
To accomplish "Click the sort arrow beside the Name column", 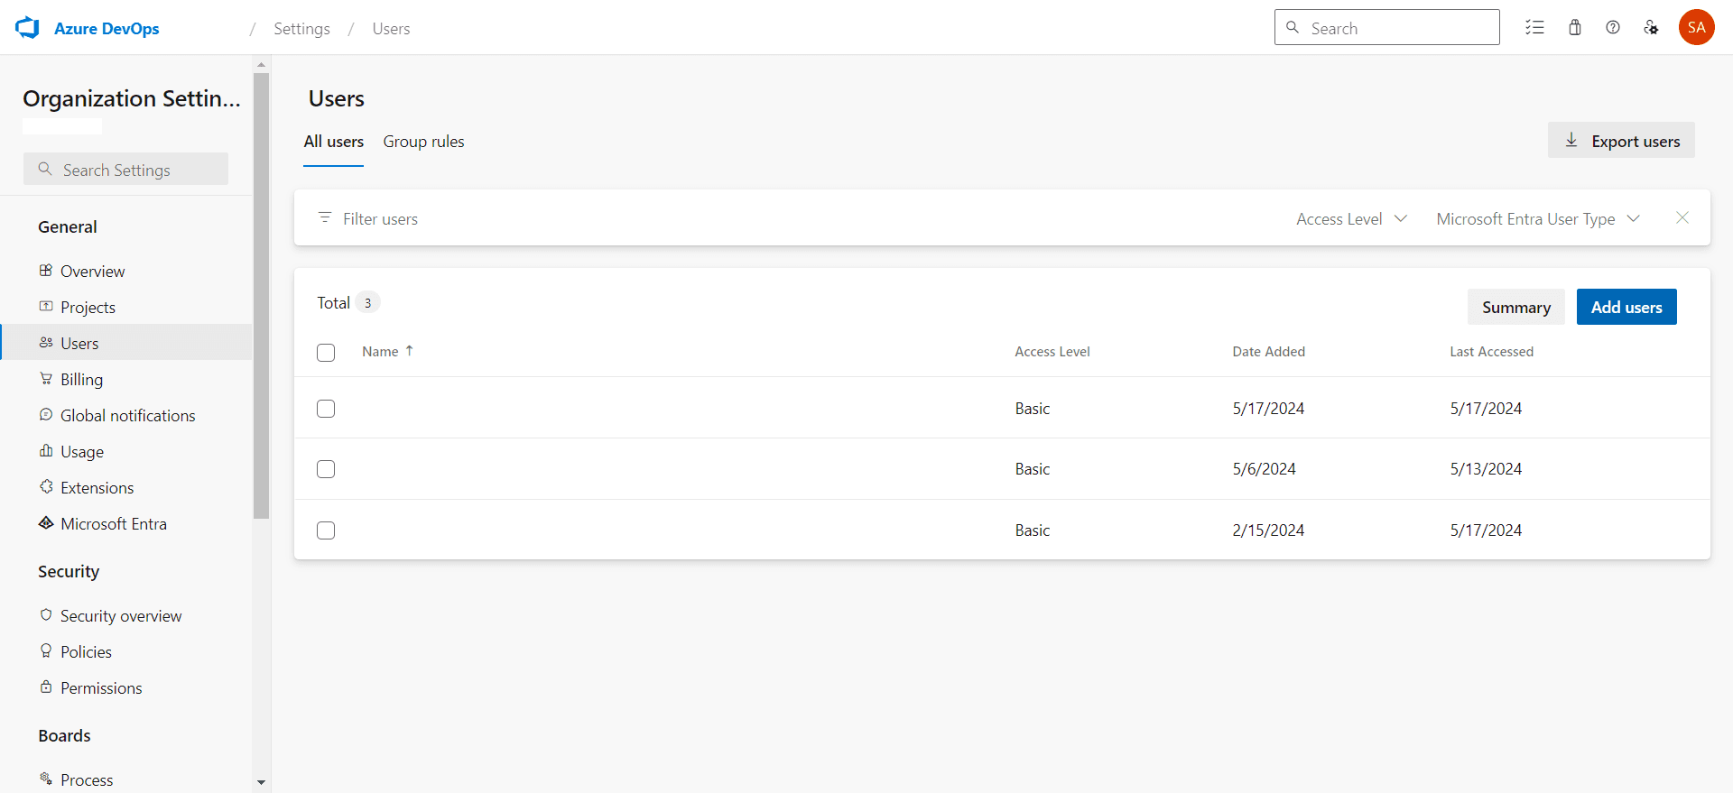I will 410,351.
